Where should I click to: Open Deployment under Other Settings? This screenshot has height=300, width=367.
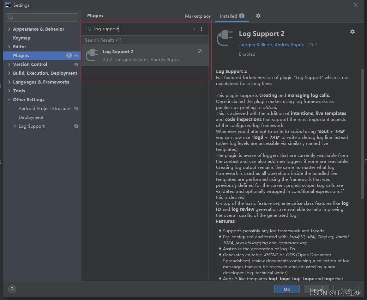[31, 117]
